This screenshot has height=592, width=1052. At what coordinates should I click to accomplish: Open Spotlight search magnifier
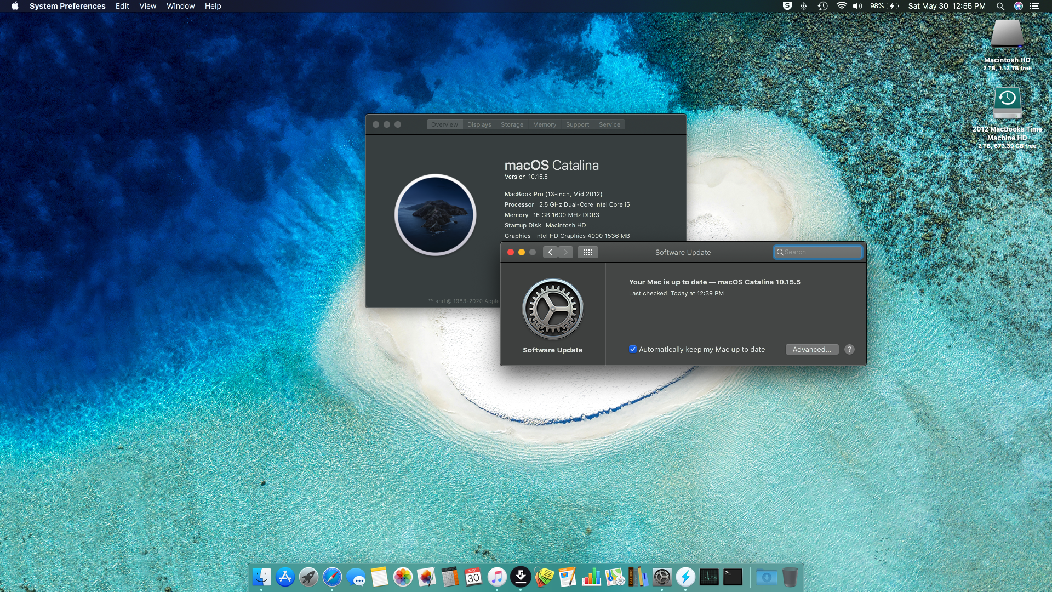click(1000, 6)
